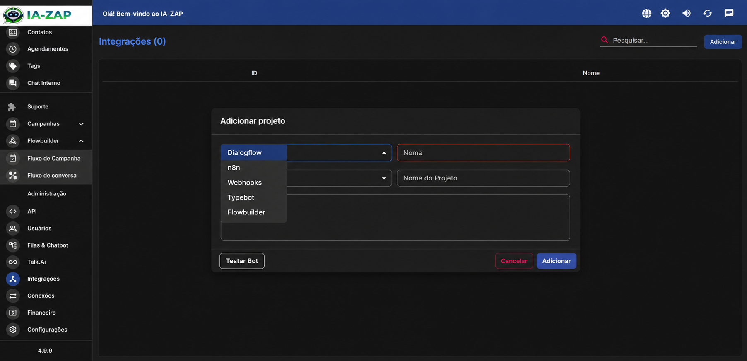Click the Usuários people icon
747x361 pixels.
pos(13,228)
